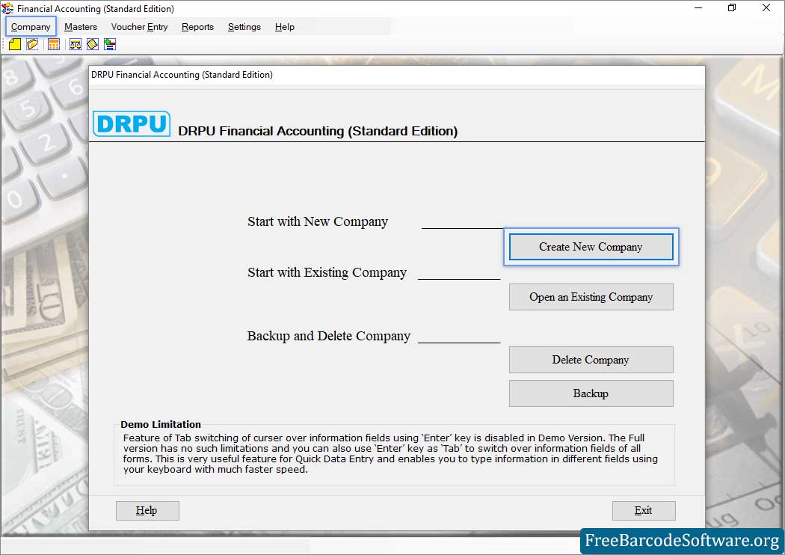Click Open an Existing Company button
785x555 pixels.
(591, 297)
